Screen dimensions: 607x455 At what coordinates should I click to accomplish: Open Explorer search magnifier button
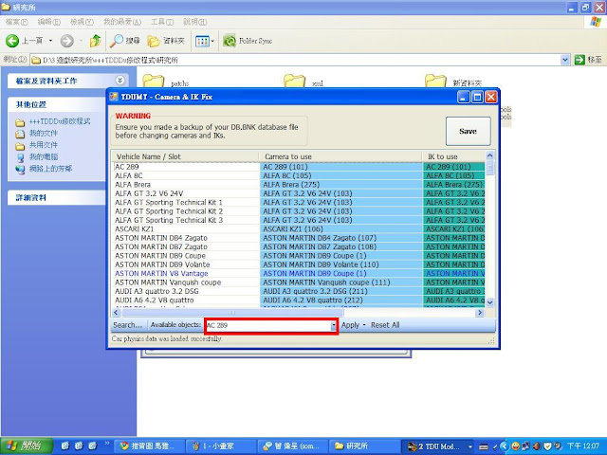[124, 41]
